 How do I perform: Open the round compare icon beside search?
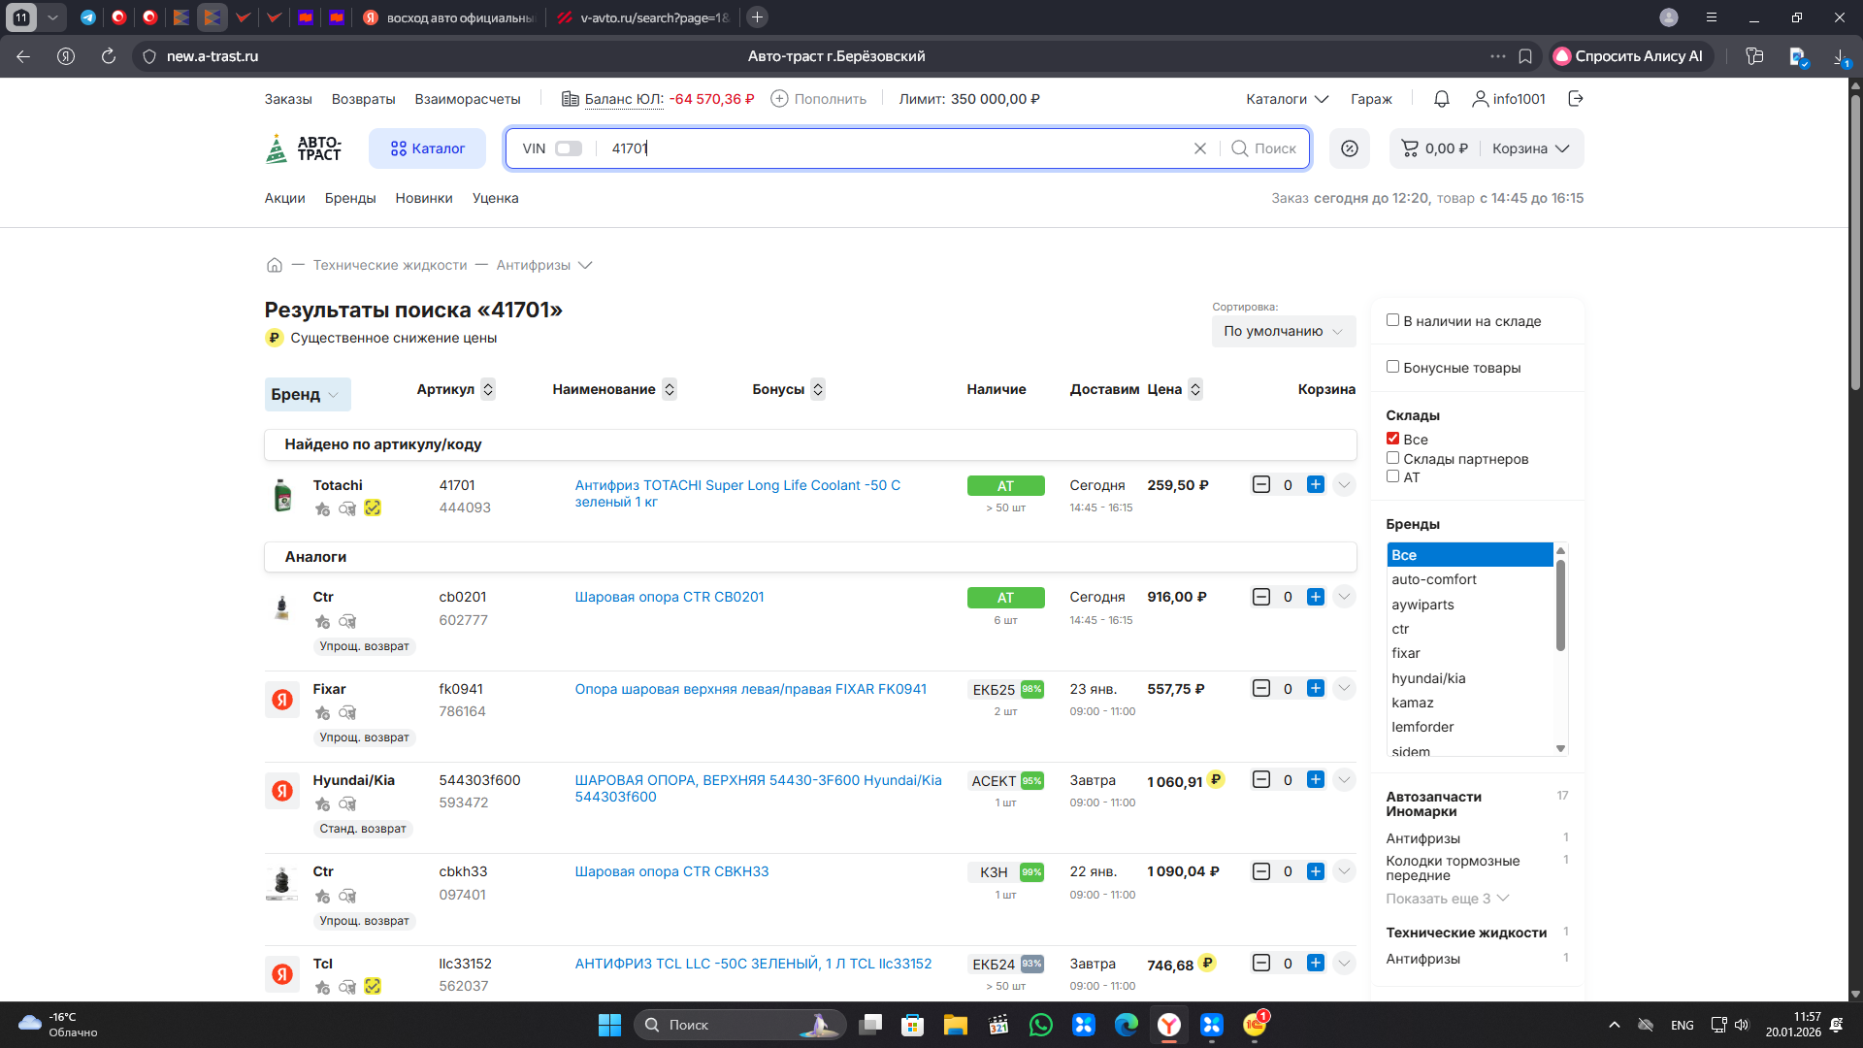click(x=1350, y=148)
